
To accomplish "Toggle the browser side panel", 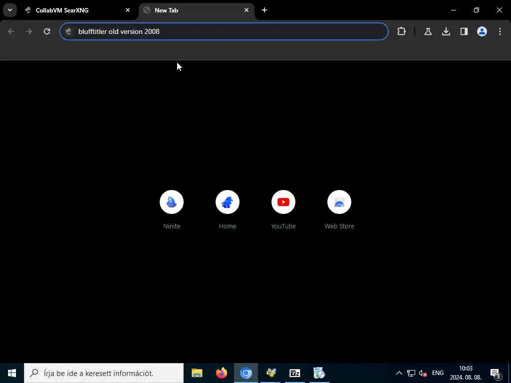I will click(464, 31).
